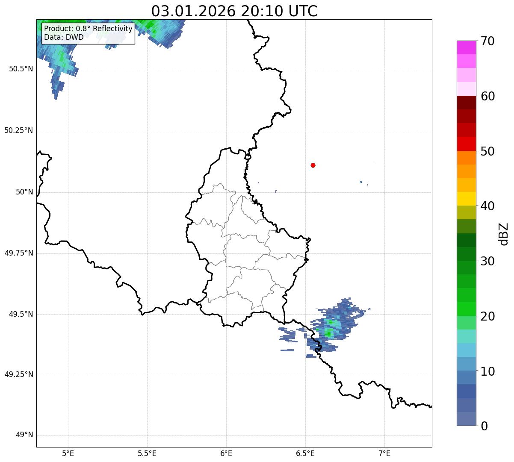This screenshot has height=462, width=514.
Task: Click the 5.5°E longitude label
Action: click(147, 453)
